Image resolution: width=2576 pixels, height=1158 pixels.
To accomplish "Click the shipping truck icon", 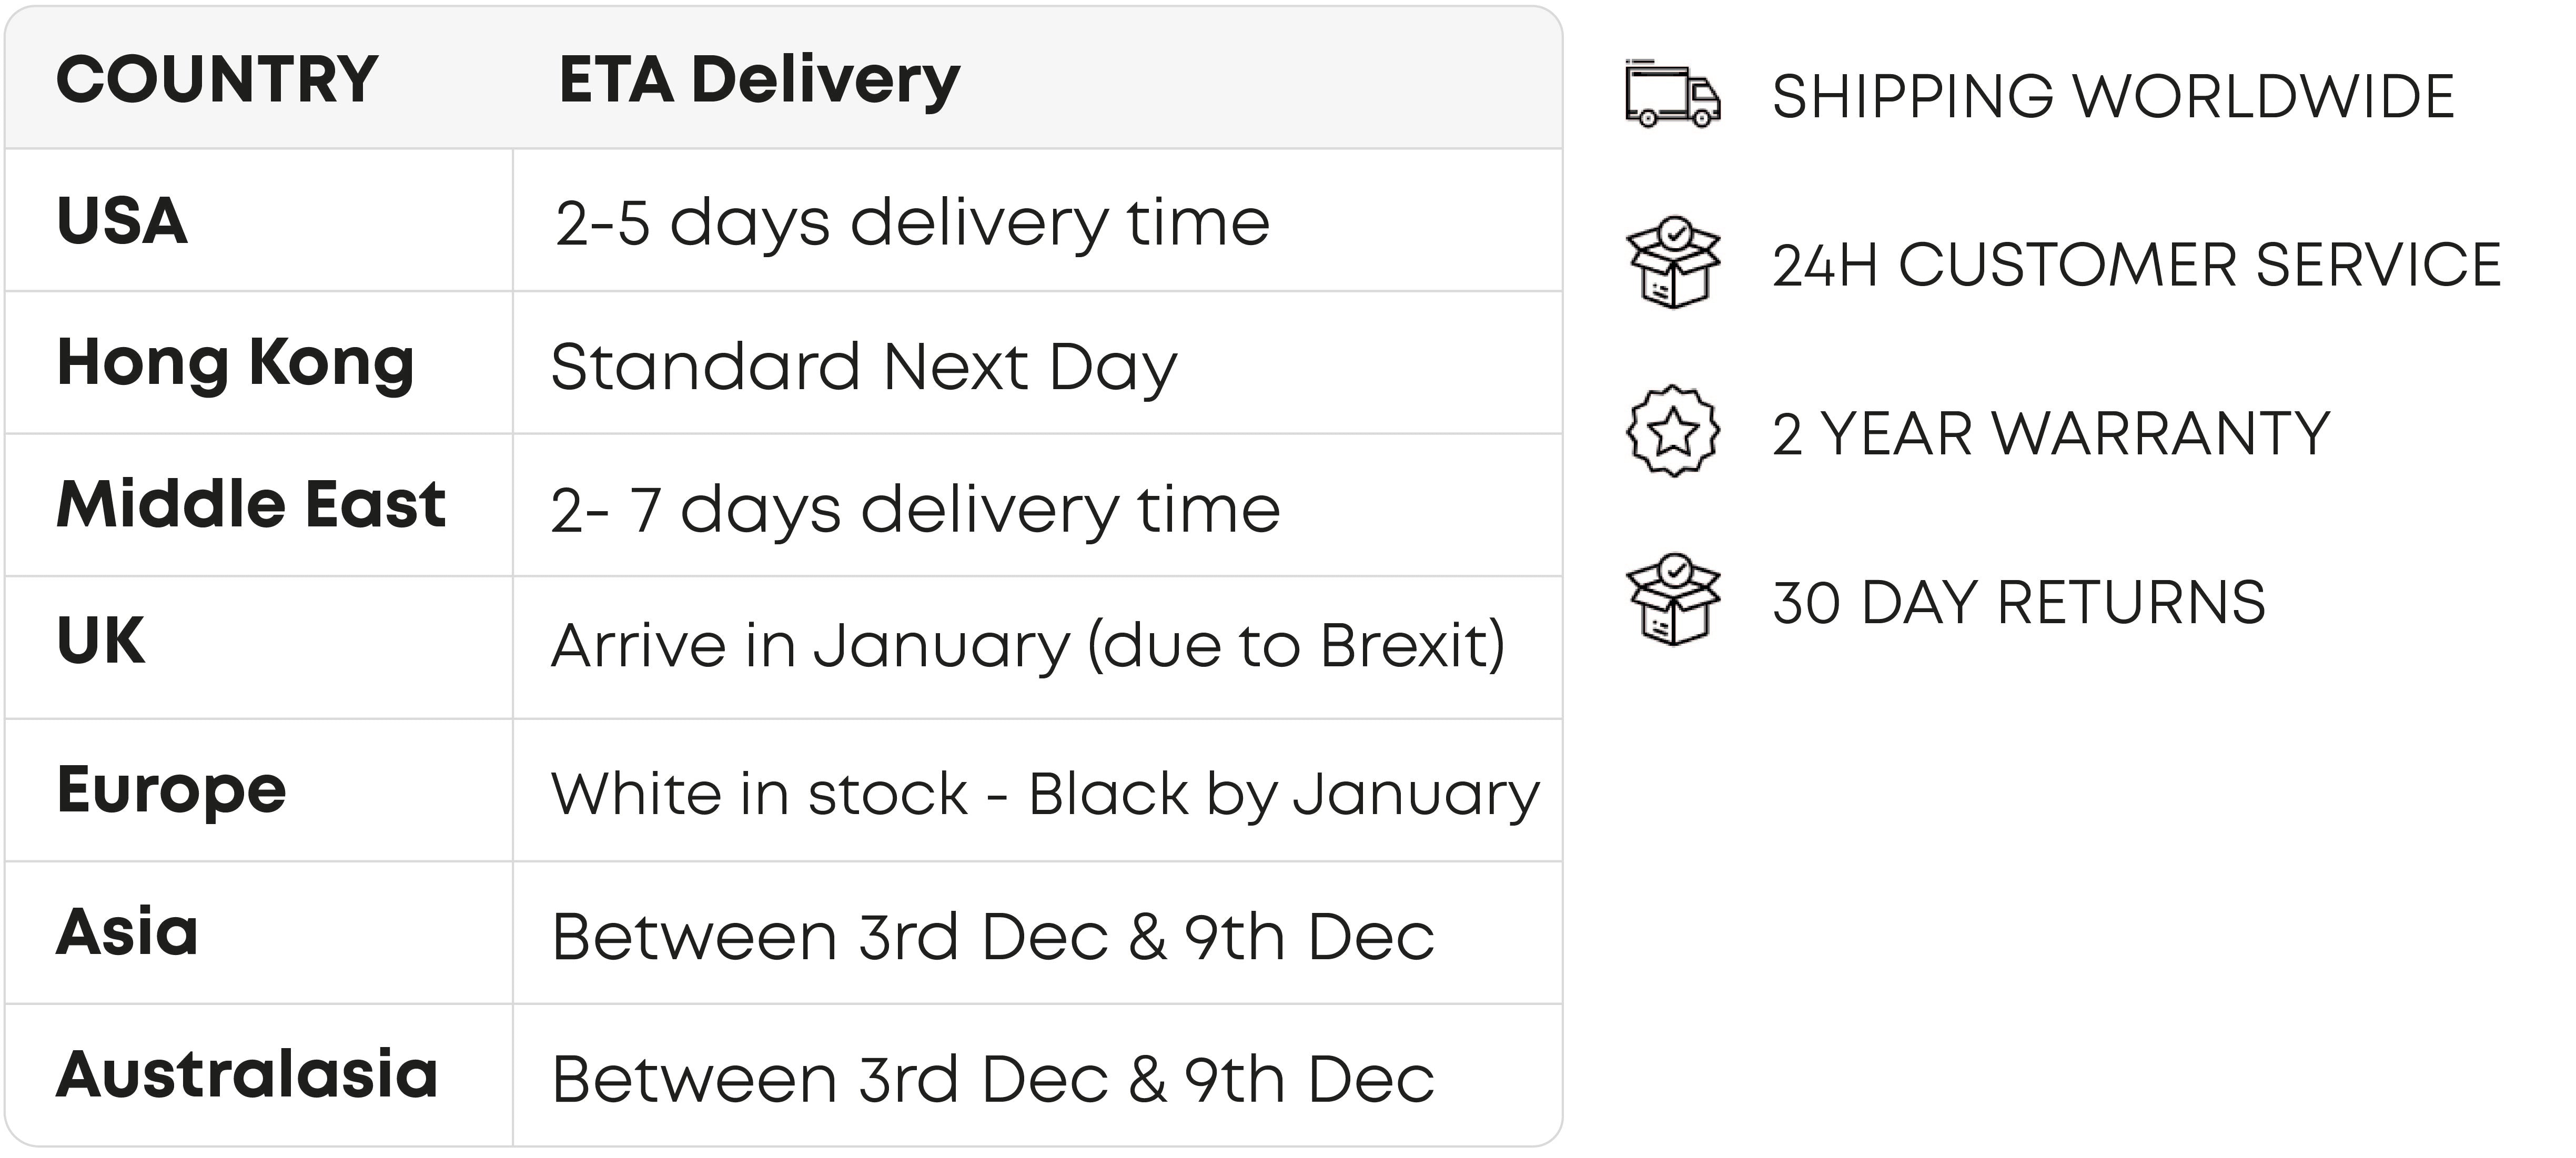I will point(1672,96).
